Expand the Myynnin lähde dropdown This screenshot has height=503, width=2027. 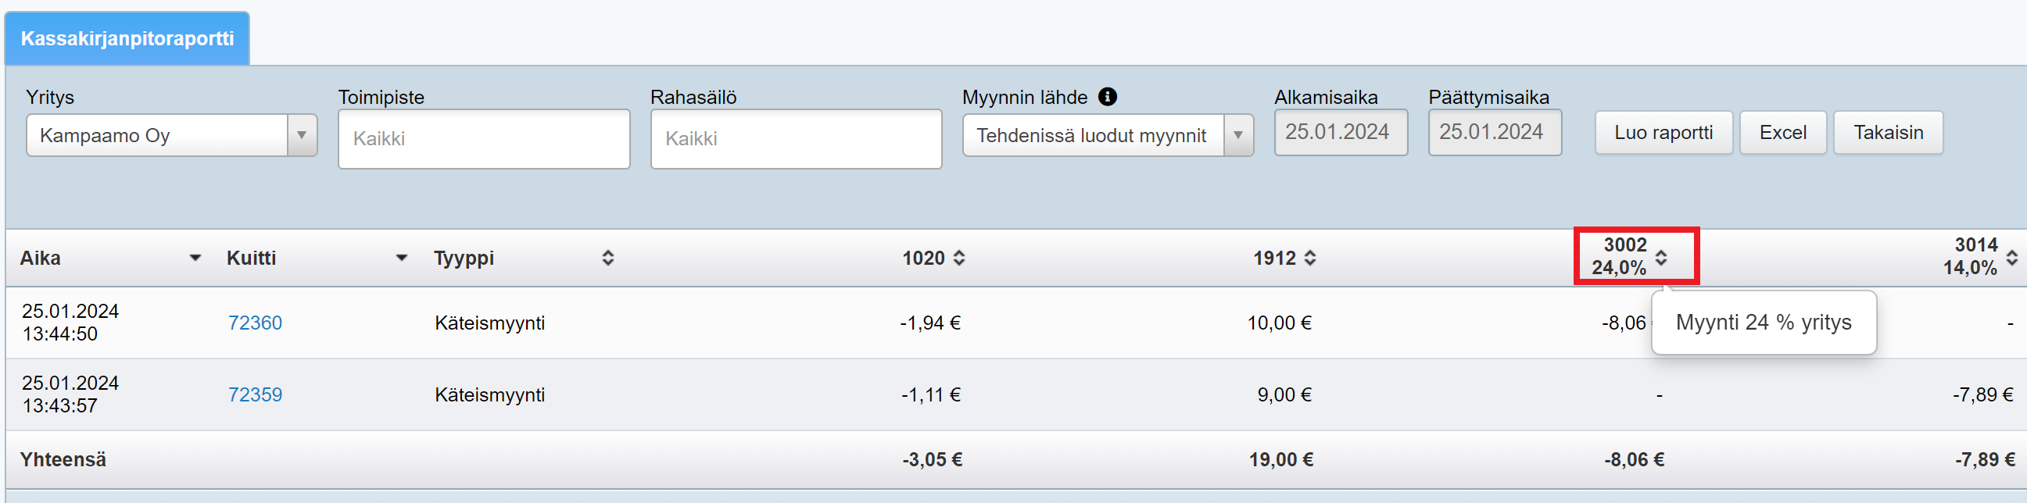click(x=1237, y=135)
